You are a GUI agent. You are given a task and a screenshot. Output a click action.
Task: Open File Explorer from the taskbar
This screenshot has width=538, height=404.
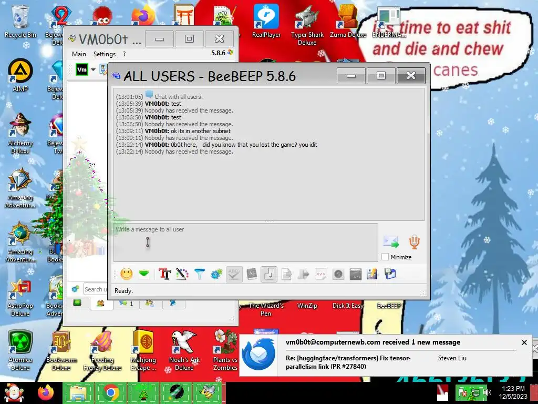(78, 392)
